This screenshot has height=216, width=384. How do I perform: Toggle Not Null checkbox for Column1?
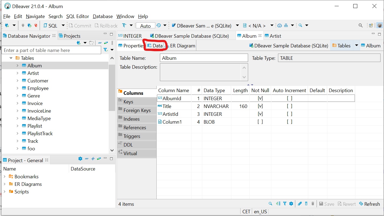tap(260, 122)
